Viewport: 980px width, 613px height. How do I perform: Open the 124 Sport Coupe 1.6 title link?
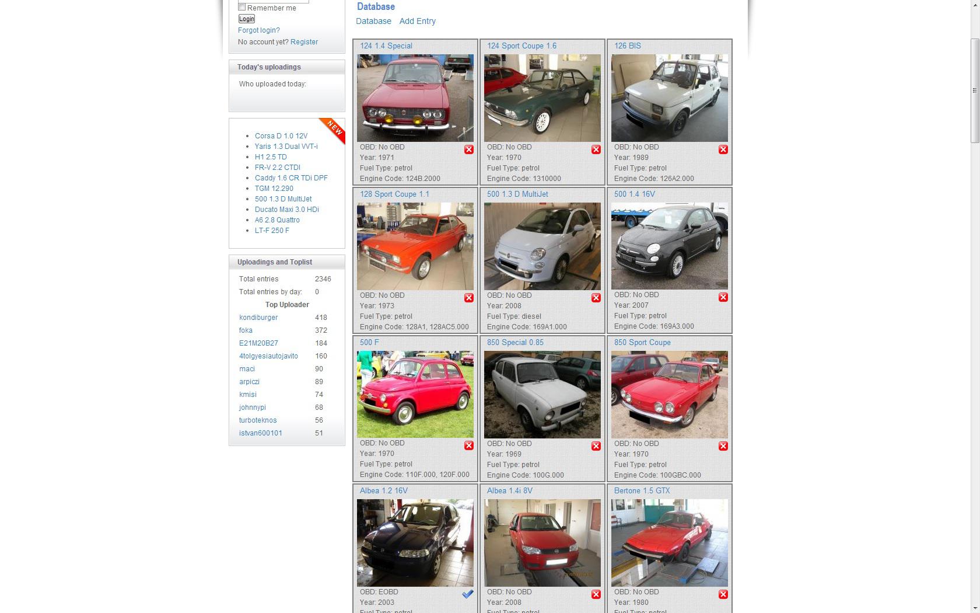point(521,46)
